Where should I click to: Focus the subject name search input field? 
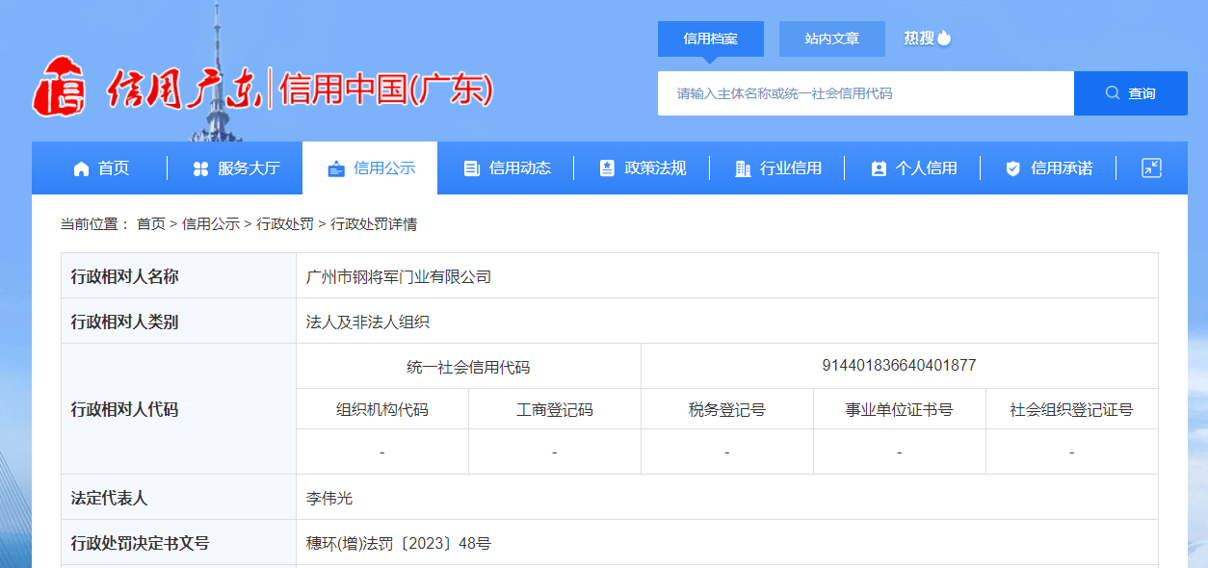tap(866, 93)
